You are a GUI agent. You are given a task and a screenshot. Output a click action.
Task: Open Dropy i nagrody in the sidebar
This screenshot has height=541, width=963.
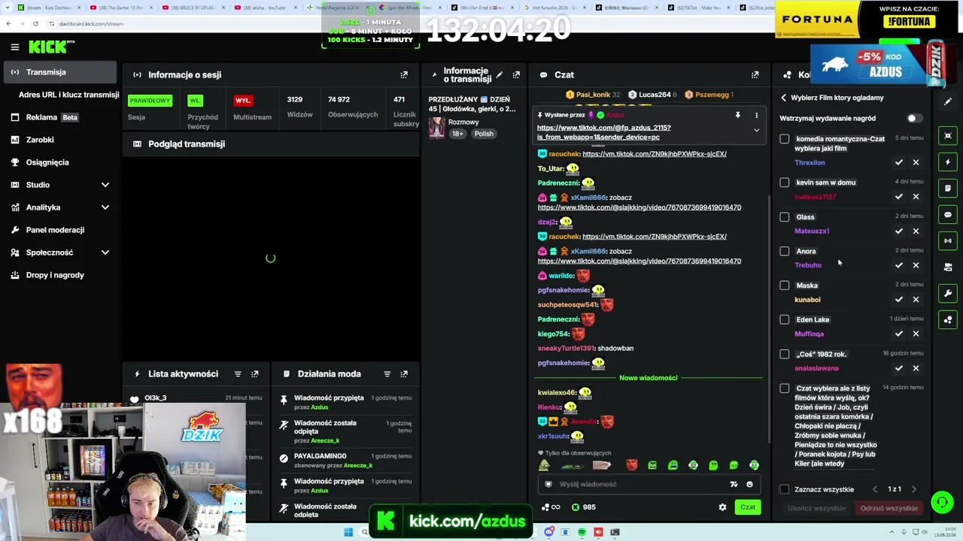(60, 275)
